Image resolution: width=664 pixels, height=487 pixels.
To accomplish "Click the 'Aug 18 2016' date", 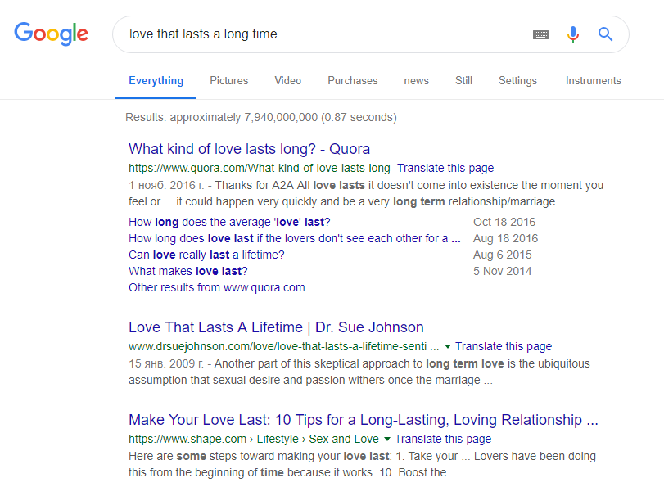I will (x=506, y=238).
